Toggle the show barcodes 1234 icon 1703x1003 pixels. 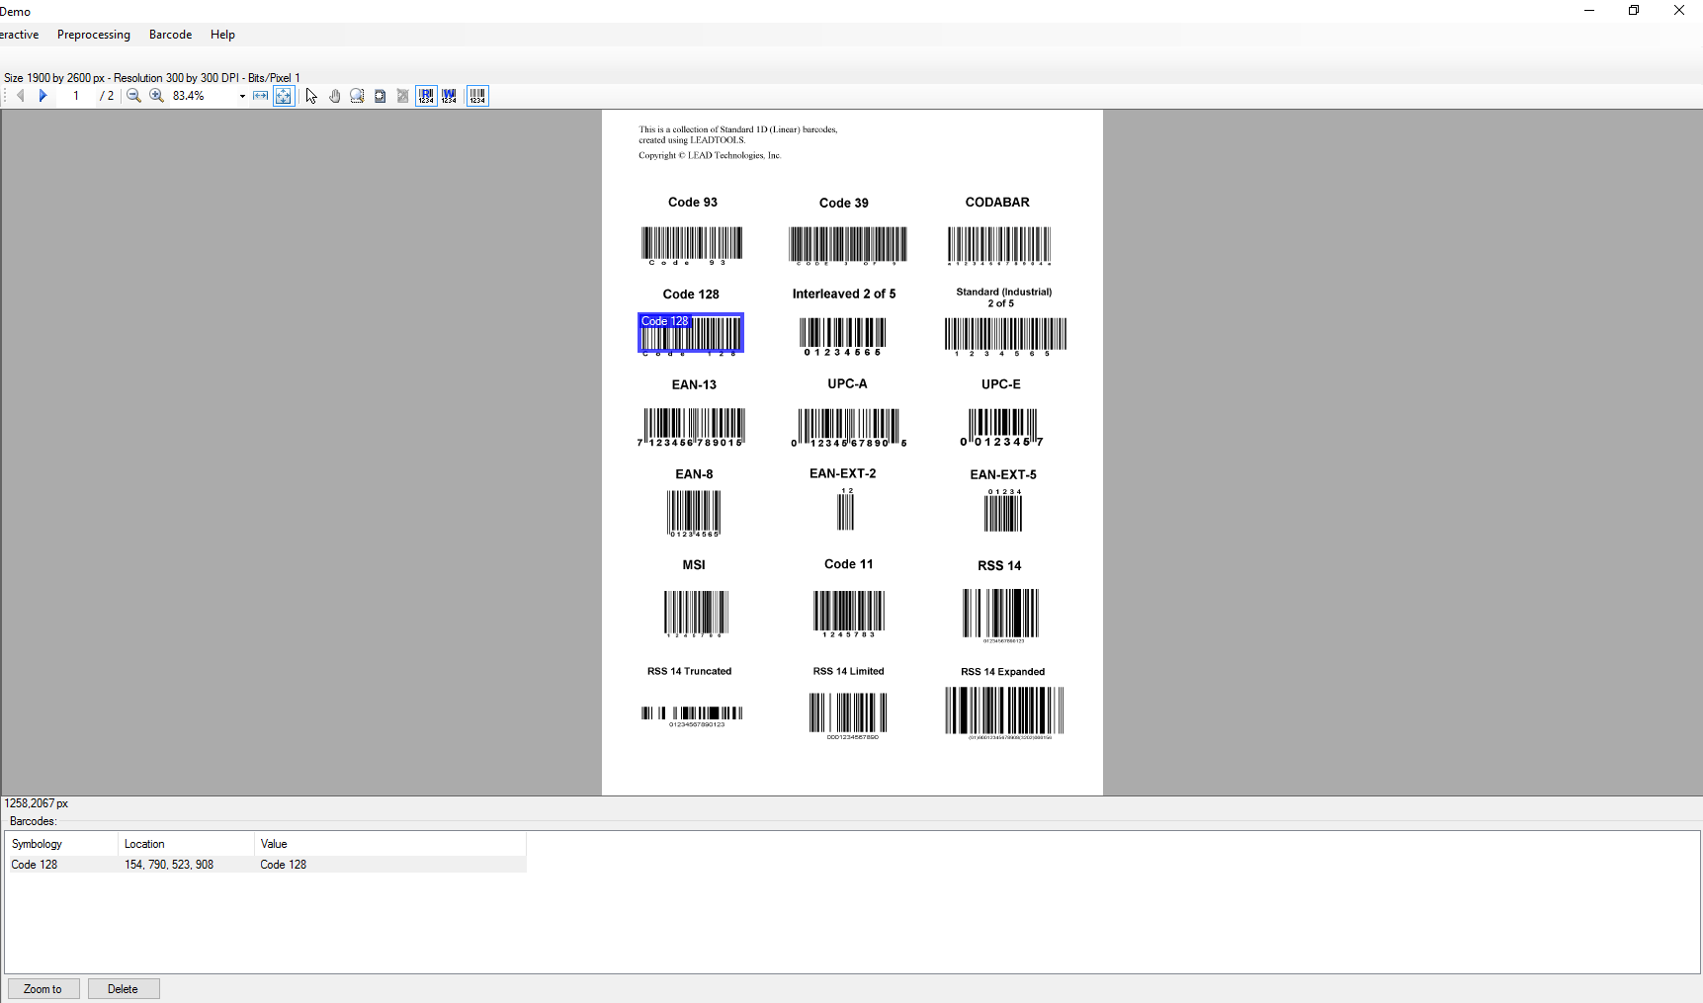[477, 96]
